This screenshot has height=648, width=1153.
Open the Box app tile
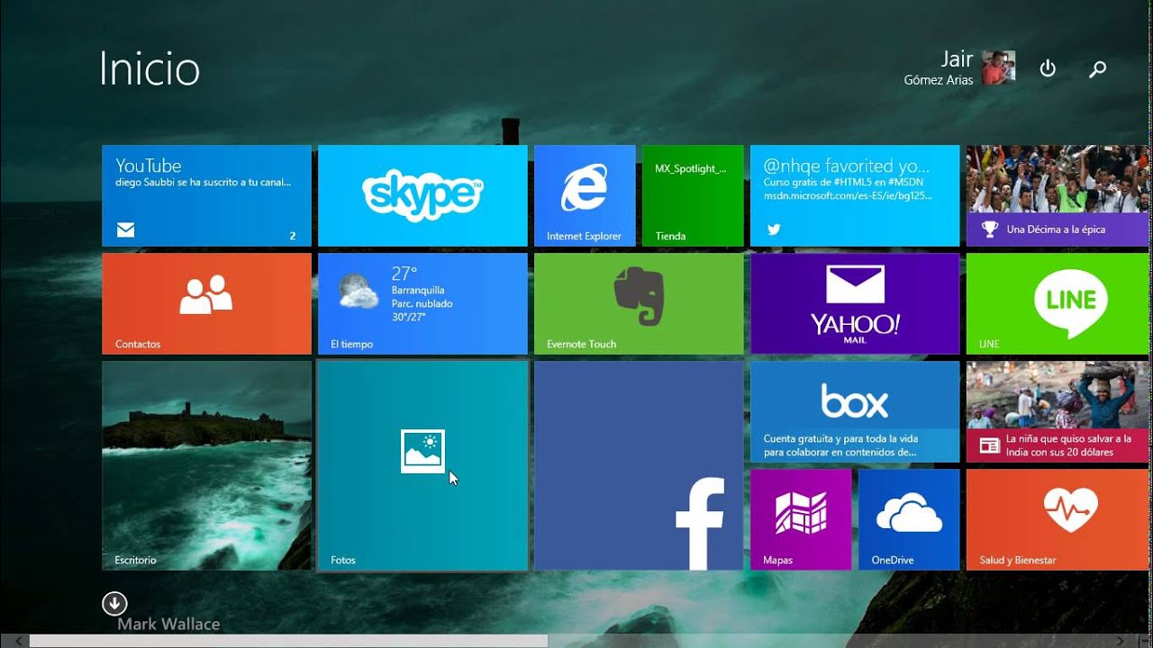click(x=855, y=411)
